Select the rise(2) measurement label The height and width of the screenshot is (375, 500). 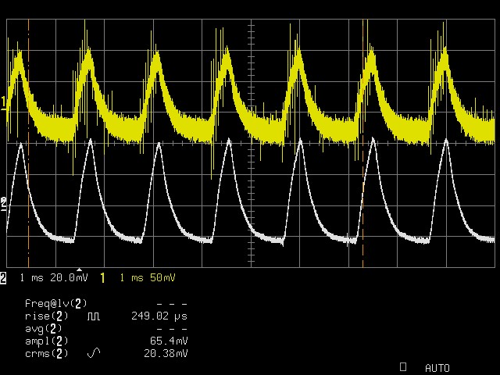pos(47,316)
